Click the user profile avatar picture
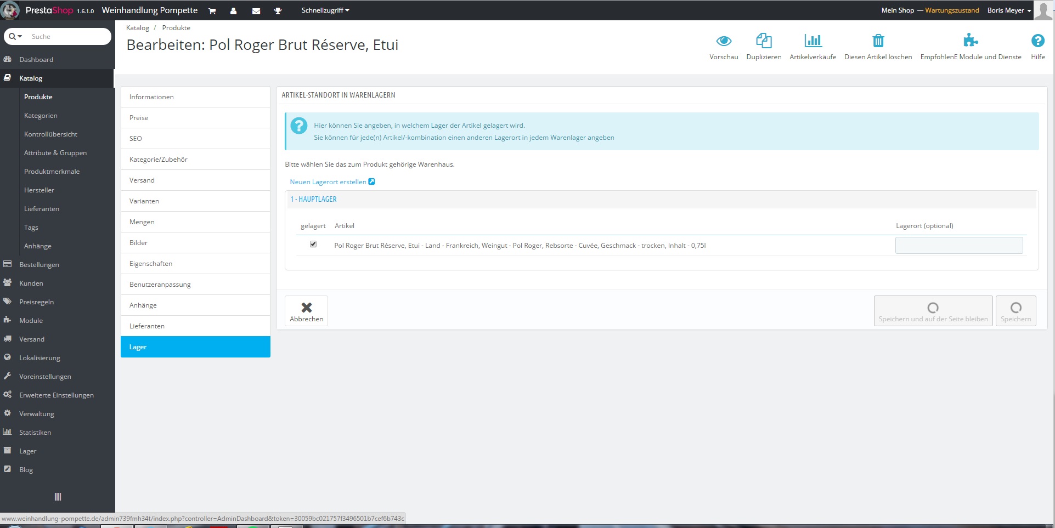1055x528 pixels. coord(1043,10)
